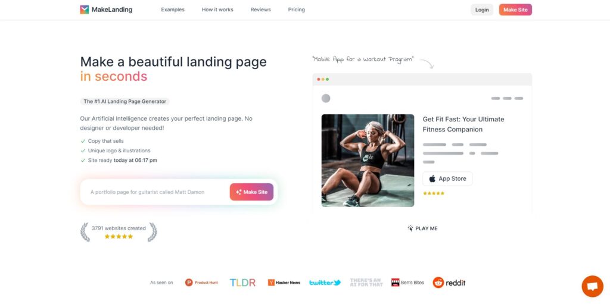Image resolution: width=610 pixels, height=304 pixels.
Task: Open the How it works section
Action: click(217, 10)
